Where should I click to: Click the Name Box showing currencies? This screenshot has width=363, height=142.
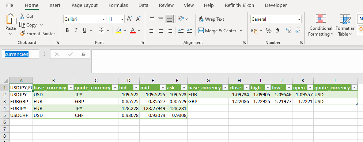pos(20,54)
